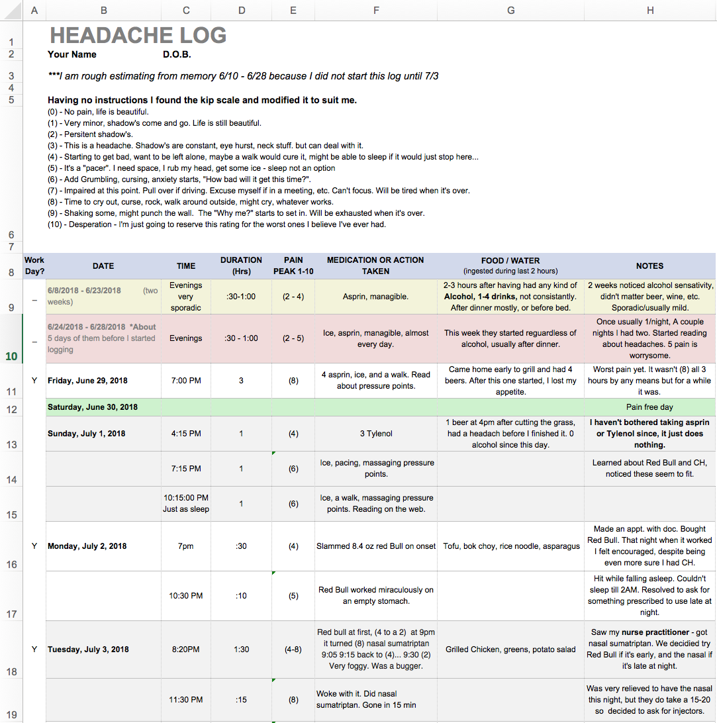The width and height of the screenshot is (717, 723).
Task: Click the 'Tuesday, July 3, 2018' cell
Action: 104,650
